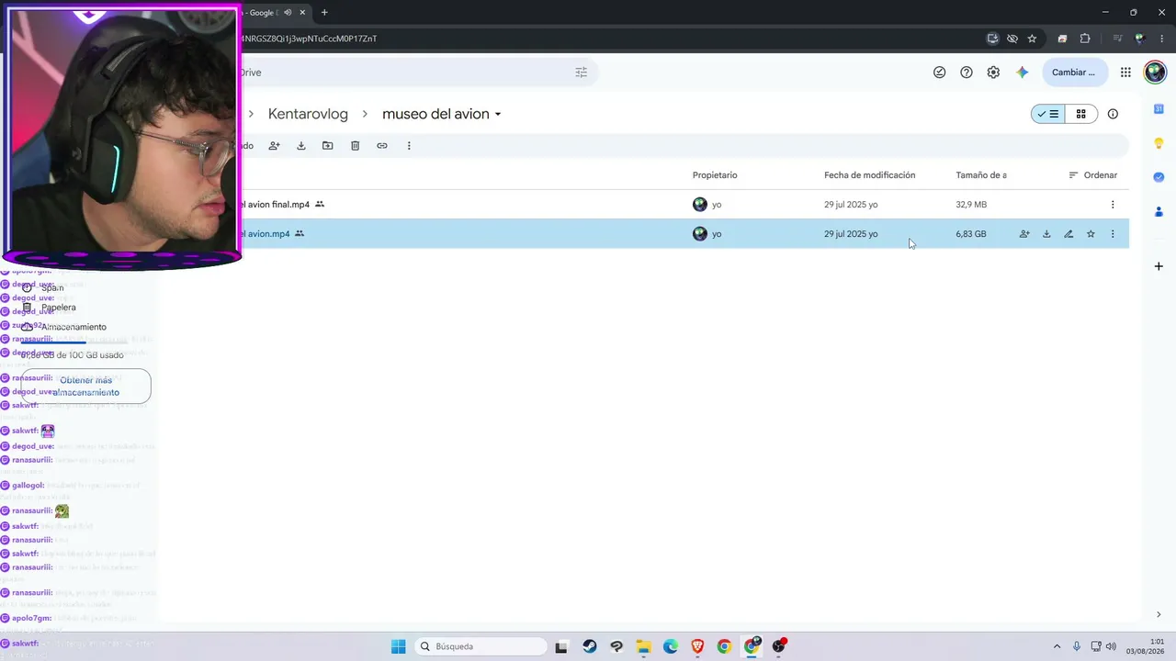
Task: Open the Gemini sparkle assistant
Action: click(x=1022, y=73)
